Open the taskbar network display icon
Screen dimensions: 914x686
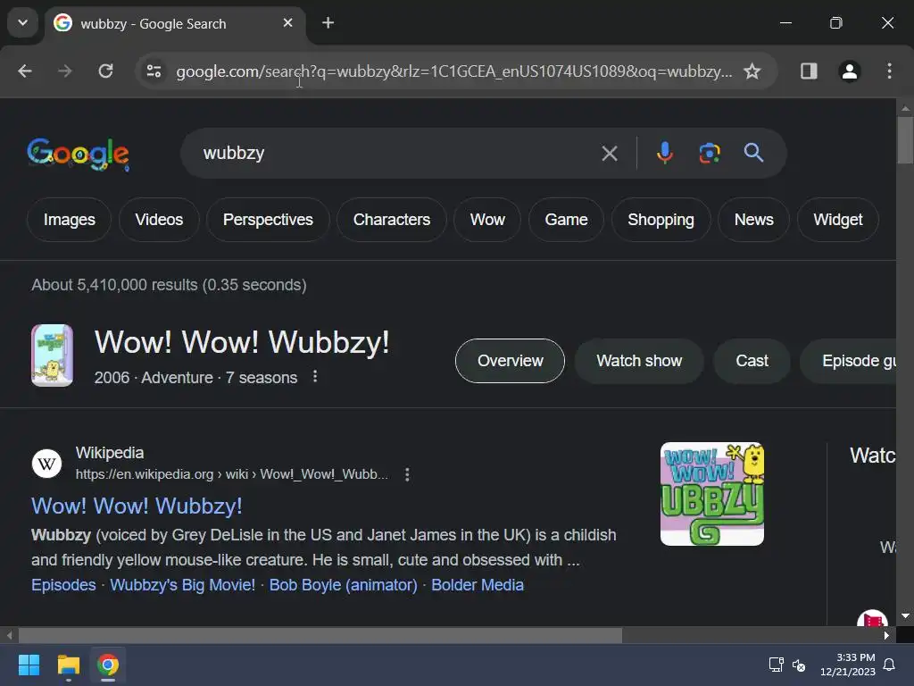776,665
